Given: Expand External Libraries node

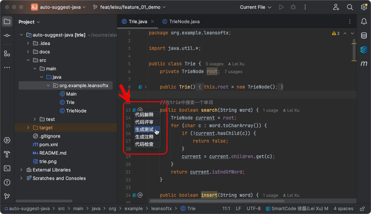Looking at the screenshot, I should pyautogui.click(x=21, y=170).
